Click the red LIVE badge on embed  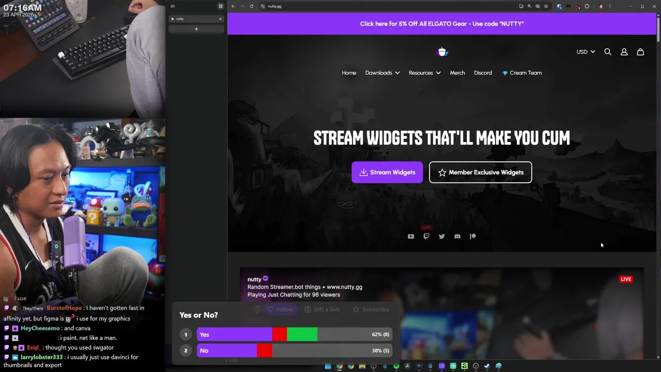click(x=626, y=280)
